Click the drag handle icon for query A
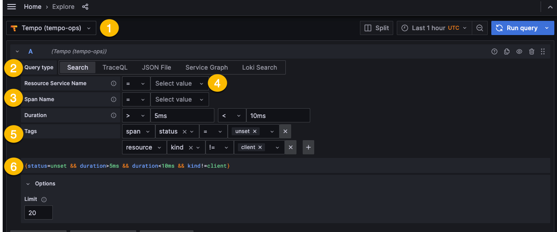The image size is (557, 232). (543, 51)
